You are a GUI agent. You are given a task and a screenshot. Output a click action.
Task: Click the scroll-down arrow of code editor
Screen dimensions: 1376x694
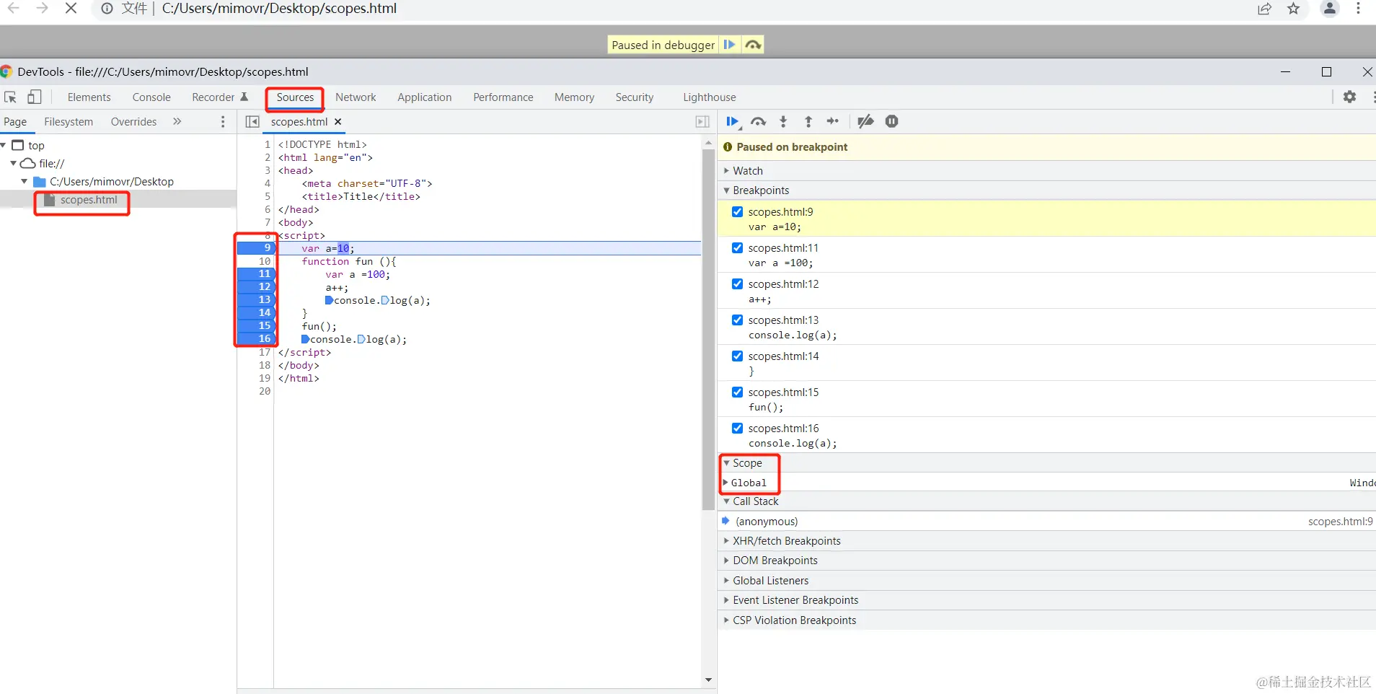[708, 680]
